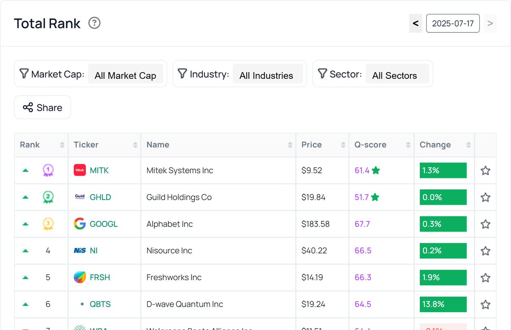Click the FRSH ticker link
The height and width of the screenshot is (330, 511).
click(x=100, y=277)
